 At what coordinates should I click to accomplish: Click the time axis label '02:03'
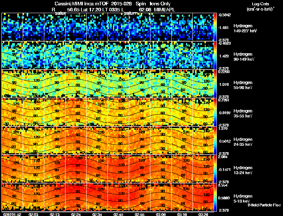(x=33, y=214)
